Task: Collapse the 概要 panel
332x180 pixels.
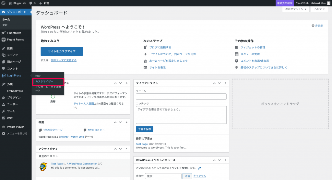Action: (127, 122)
